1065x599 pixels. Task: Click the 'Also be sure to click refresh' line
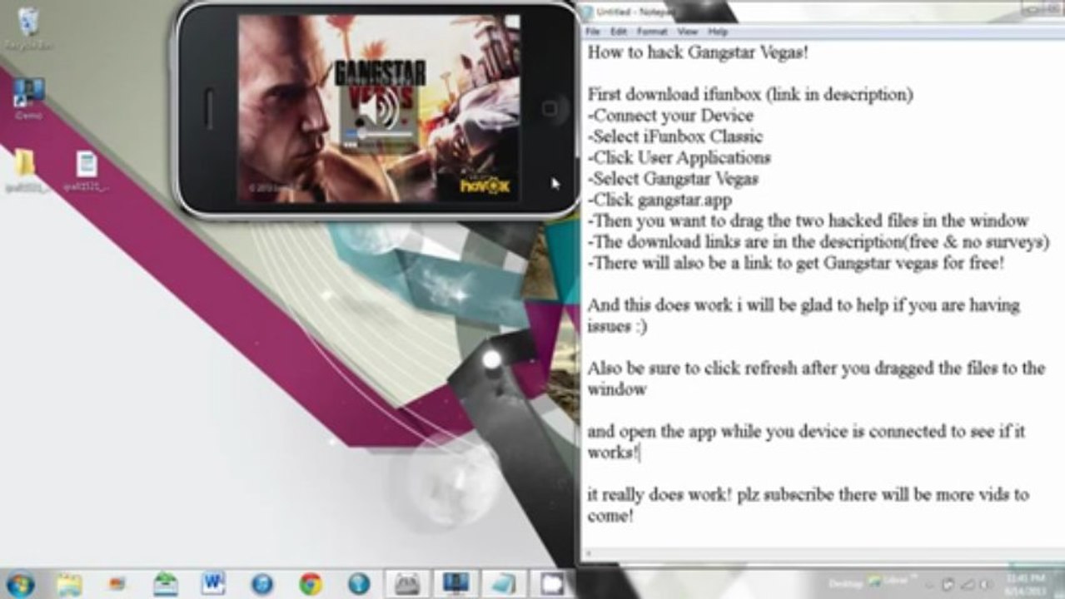pyautogui.click(x=816, y=369)
